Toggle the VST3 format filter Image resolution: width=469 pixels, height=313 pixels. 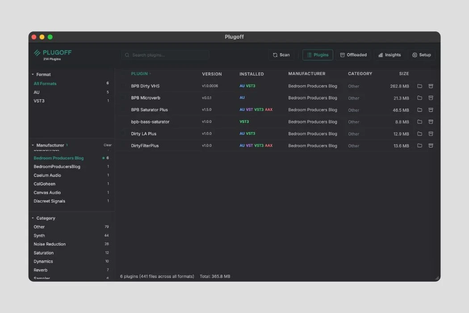click(39, 101)
